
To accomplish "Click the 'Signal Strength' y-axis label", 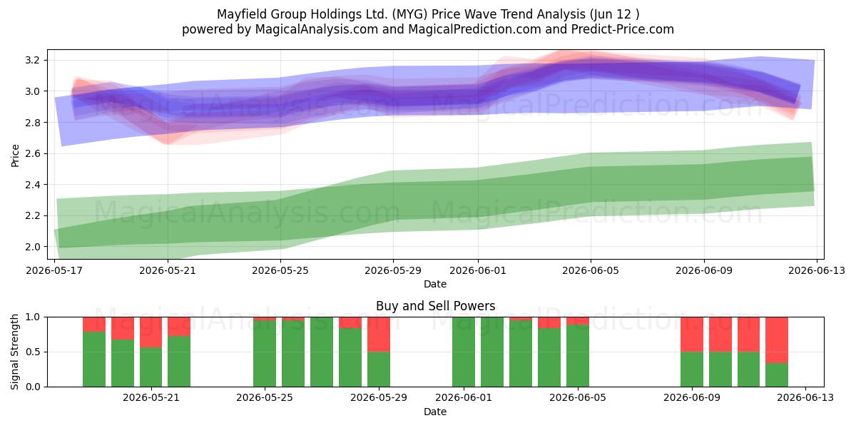I will [x=16, y=352].
